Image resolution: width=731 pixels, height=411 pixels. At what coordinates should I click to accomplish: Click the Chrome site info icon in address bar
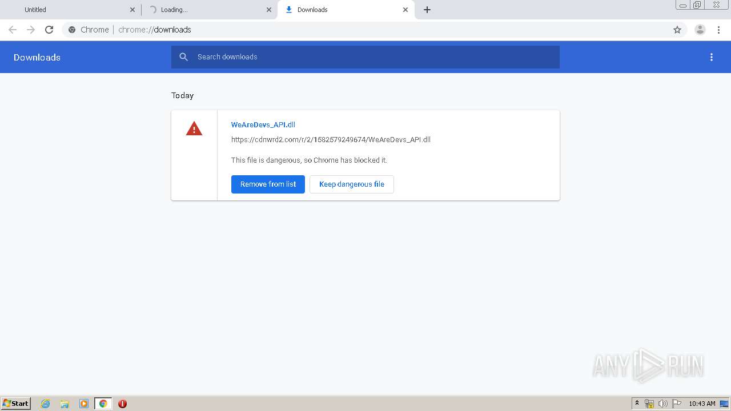(72, 30)
